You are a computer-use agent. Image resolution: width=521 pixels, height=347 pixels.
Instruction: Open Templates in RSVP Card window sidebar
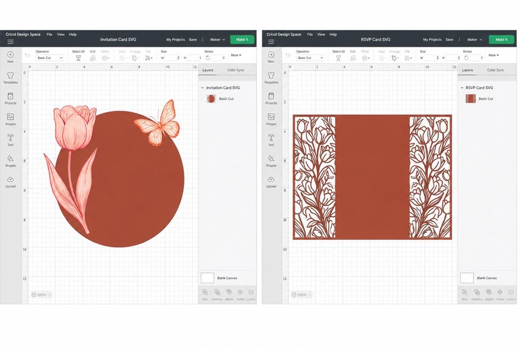coord(271,77)
